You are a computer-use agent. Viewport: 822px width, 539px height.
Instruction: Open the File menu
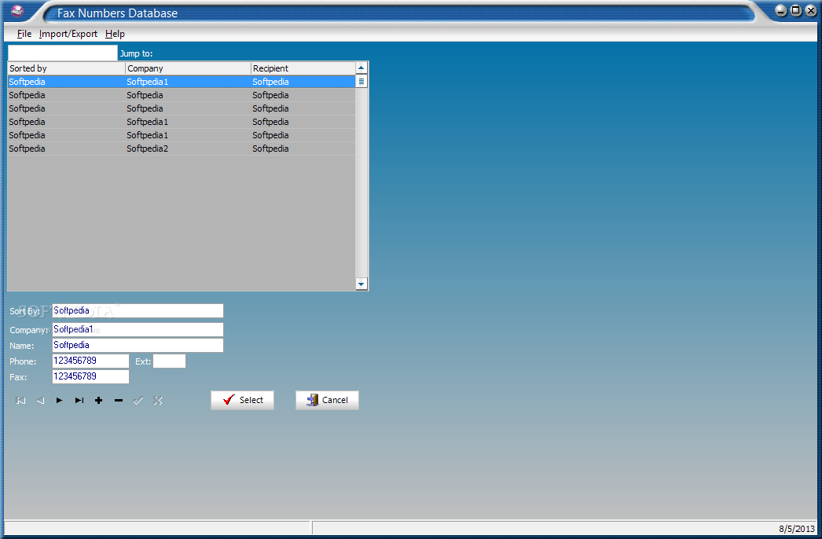24,34
